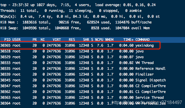Select the 23:37:32 clock time

tap(20, 5)
